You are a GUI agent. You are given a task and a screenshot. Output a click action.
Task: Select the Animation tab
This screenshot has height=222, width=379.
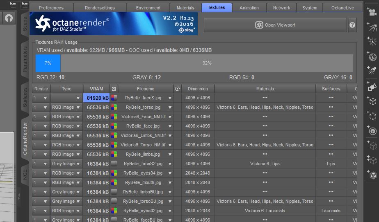point(249,8)
